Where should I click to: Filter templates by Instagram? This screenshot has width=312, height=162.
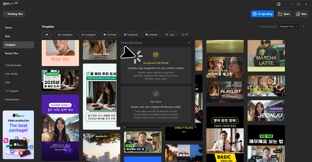coord(88,34)
